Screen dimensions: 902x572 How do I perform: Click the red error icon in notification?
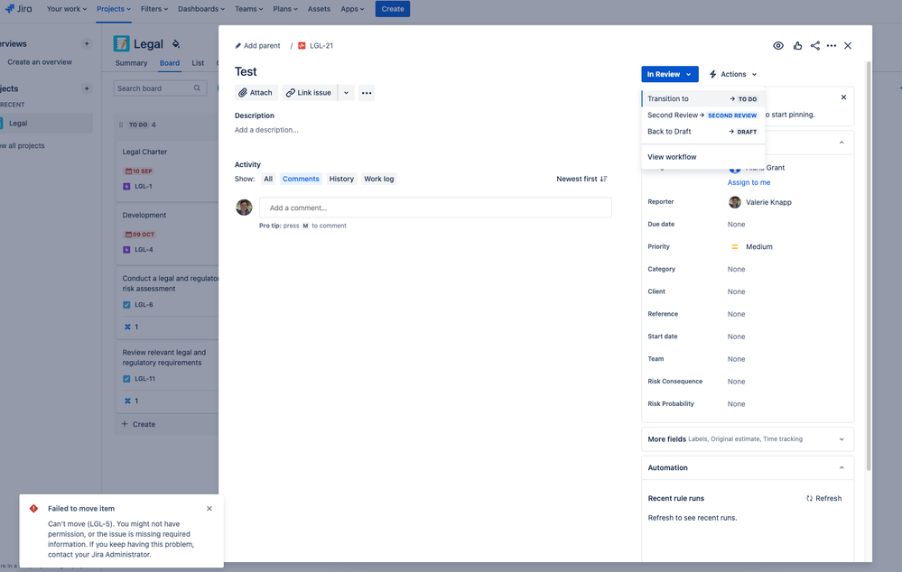click(x=34, y=509)
